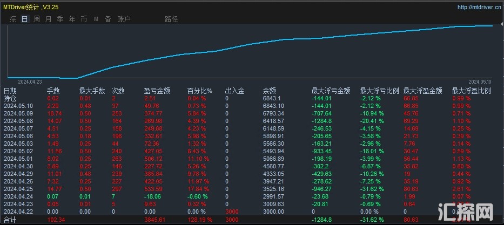Switch to the 账户 account tab
The image size is (504, 225).
coord(124,19)
